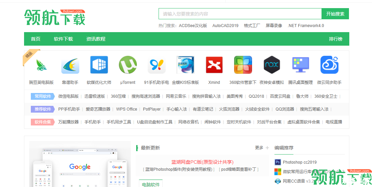Click the Photoshop cc2019 Ps icon
Viewport: 372px width, 187px height.
coord(277,162)
